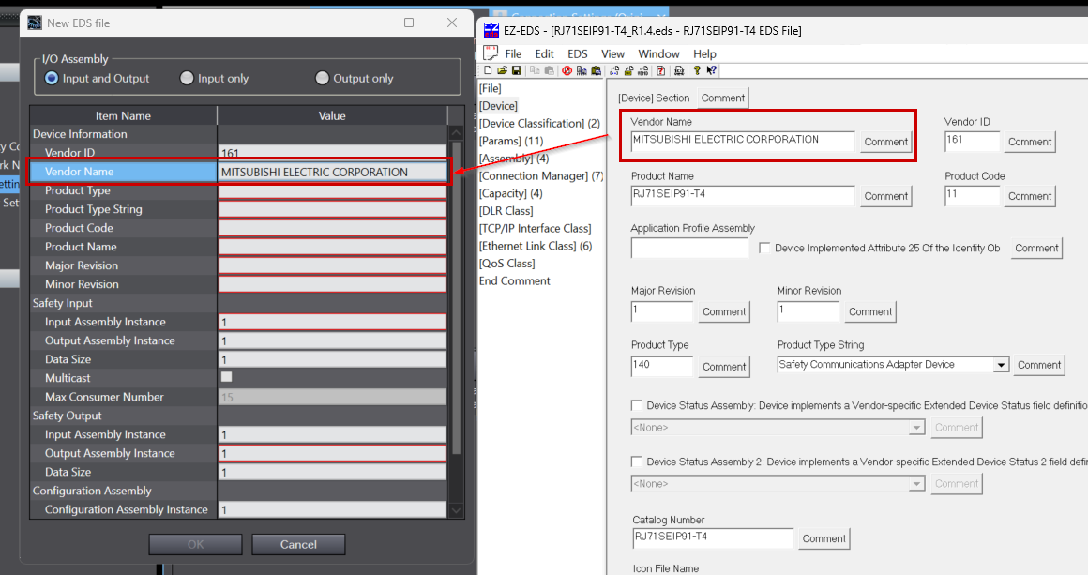This screenshot has height=575, width=1088.
Task: Click Comment button beside Vendor Name field
Action: click(885, 142)
